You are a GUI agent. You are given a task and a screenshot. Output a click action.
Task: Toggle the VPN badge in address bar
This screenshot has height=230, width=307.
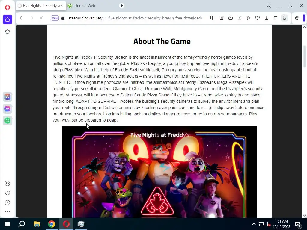[x=55, y=18]
